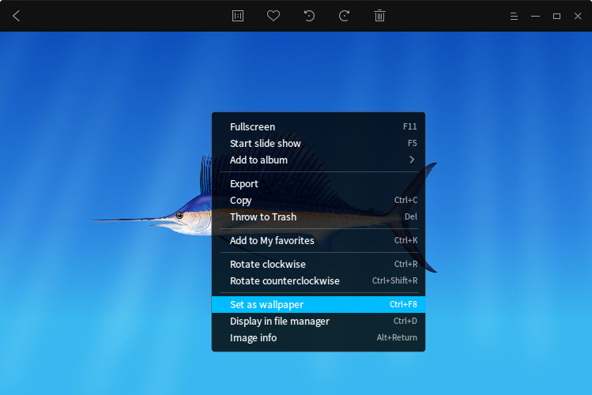Select Rotate clockwise menu entry
Viewport: 592px width, 395px height.
319,264
